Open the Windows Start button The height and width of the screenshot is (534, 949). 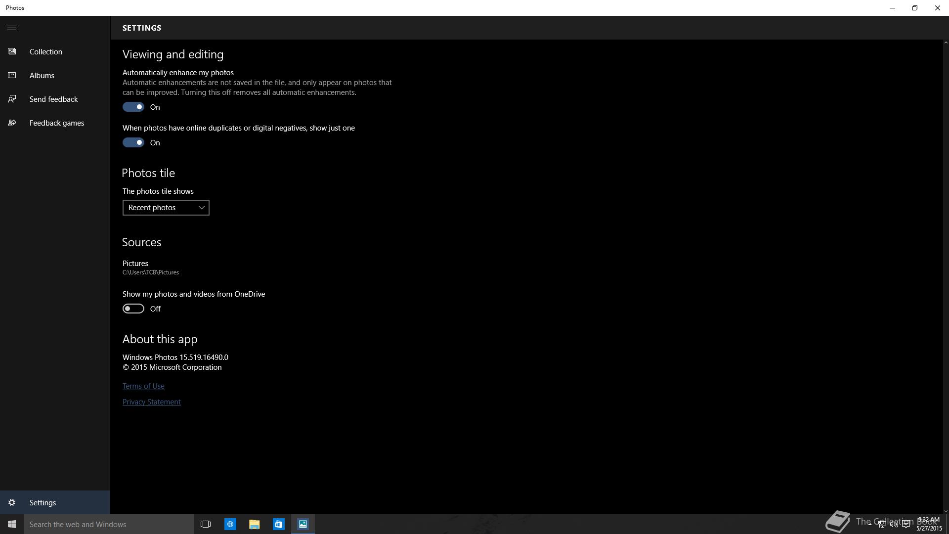(x=12, y=524)
